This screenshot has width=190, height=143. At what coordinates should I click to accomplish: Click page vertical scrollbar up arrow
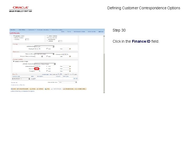pos(104,36)
